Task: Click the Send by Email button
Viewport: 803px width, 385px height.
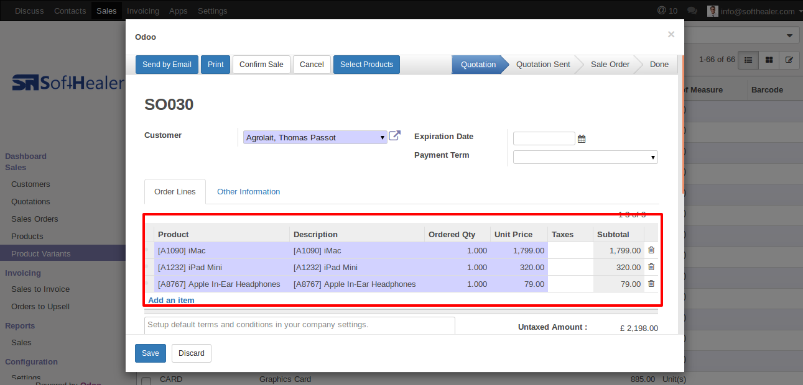Action: tap(167, 65)
